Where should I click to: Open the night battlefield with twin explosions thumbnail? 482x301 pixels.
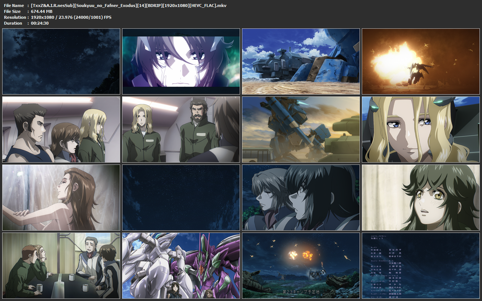[301, 266]
